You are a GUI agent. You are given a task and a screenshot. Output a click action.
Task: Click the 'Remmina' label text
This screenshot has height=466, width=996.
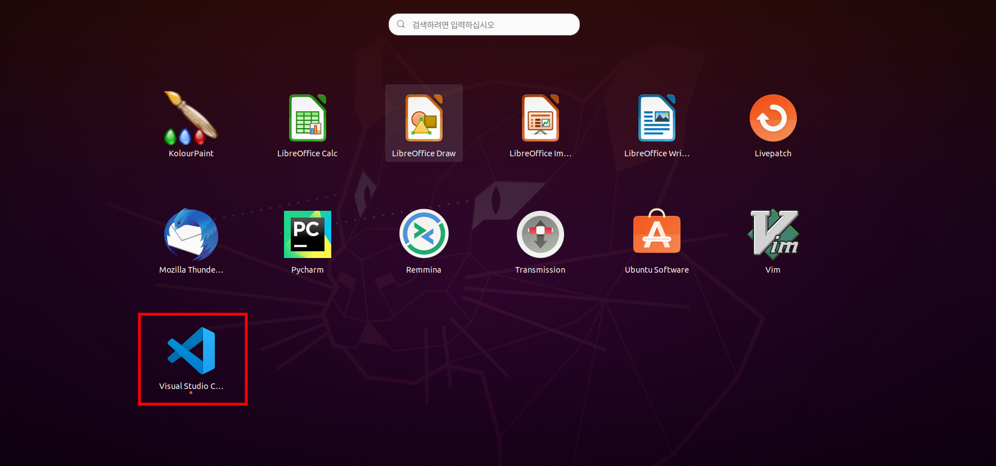(424, 270)
